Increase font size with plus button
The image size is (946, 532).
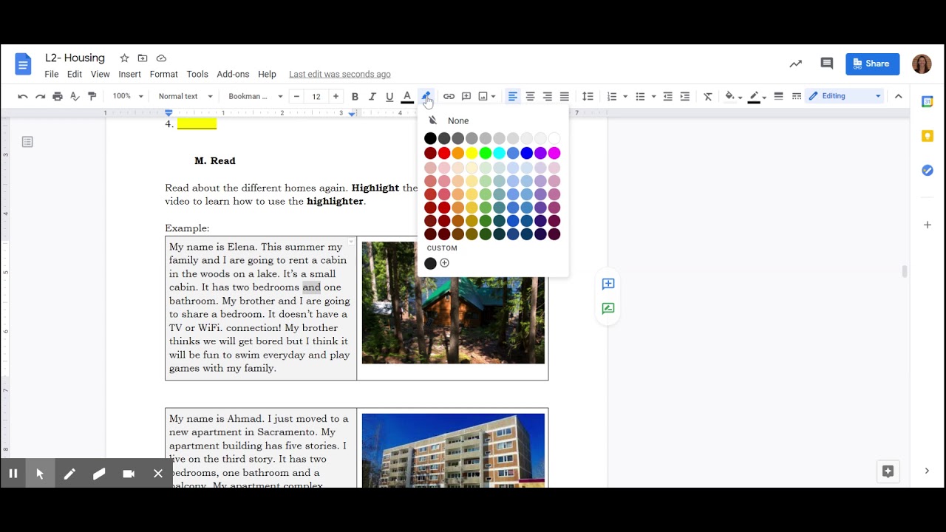[x=336, y=96]
